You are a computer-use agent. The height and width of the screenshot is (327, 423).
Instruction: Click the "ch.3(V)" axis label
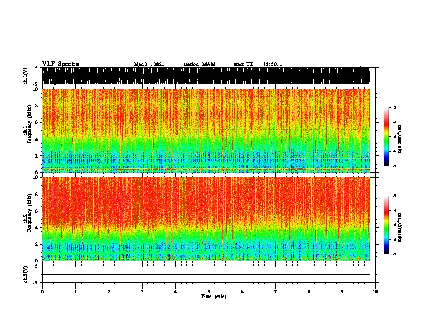[x=26, y=275]
